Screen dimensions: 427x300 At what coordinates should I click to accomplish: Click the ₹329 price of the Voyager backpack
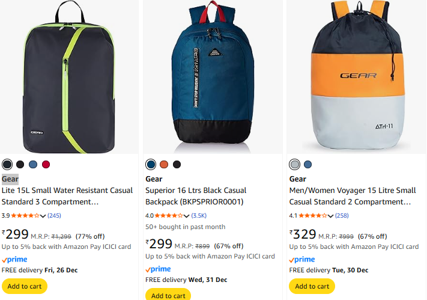(x=302, y=233)
